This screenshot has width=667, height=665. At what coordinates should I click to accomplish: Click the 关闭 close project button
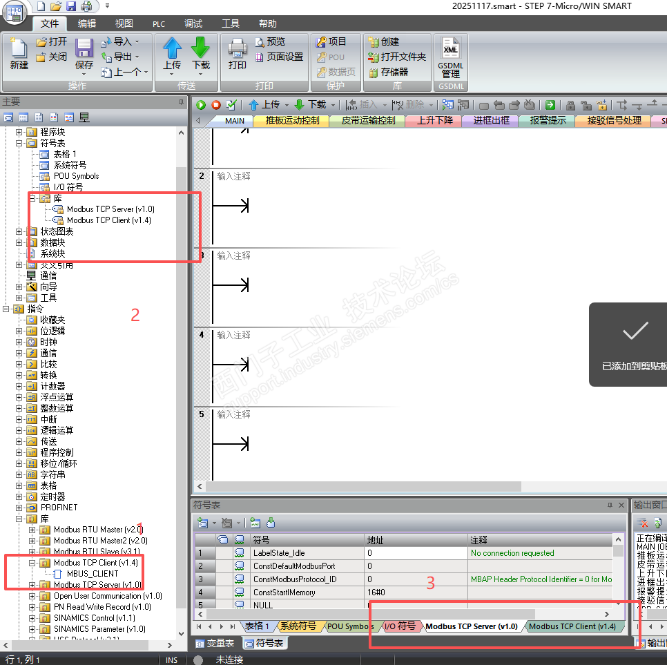[52, 57]
